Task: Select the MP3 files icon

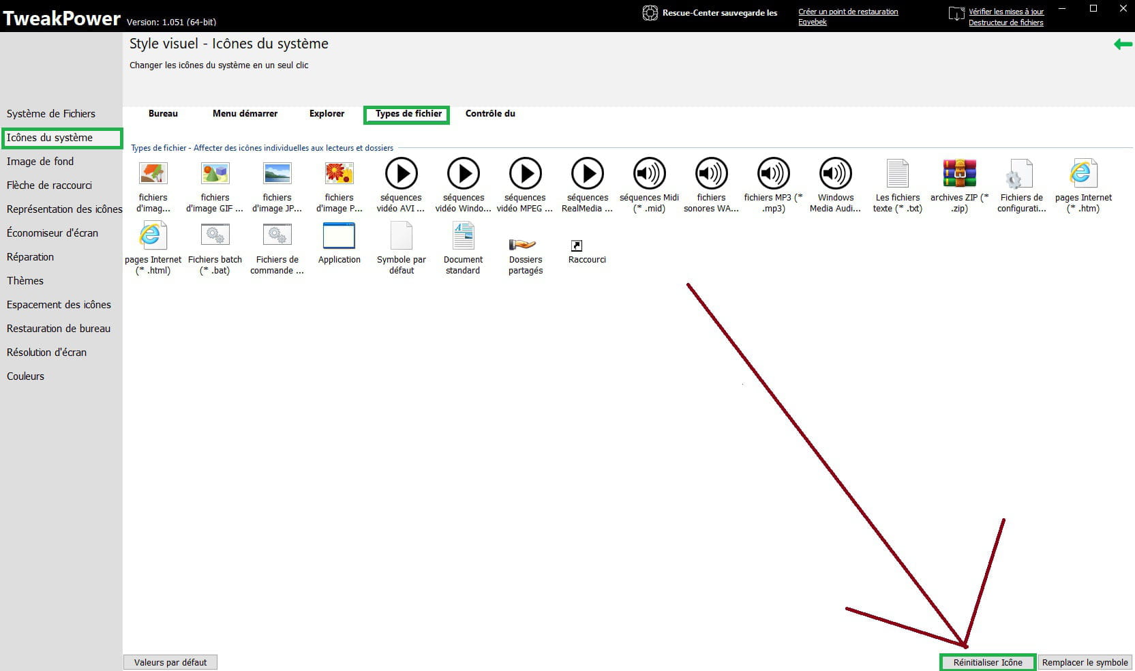Action: coord(773,174)
